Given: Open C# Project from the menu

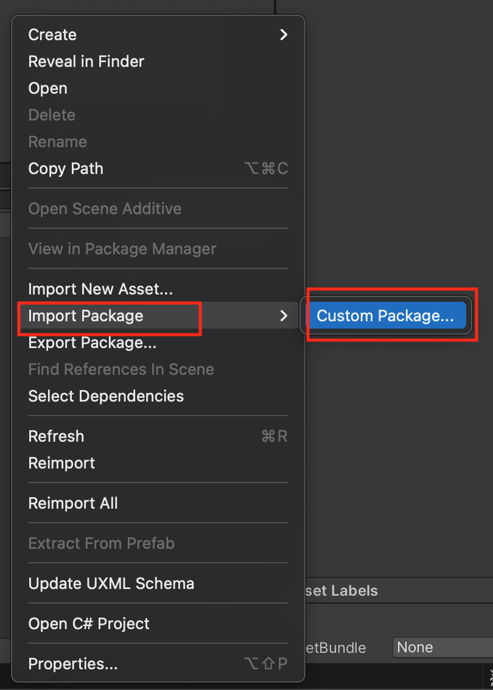Looking at the screenshot, I should click(x=89, y=624).
